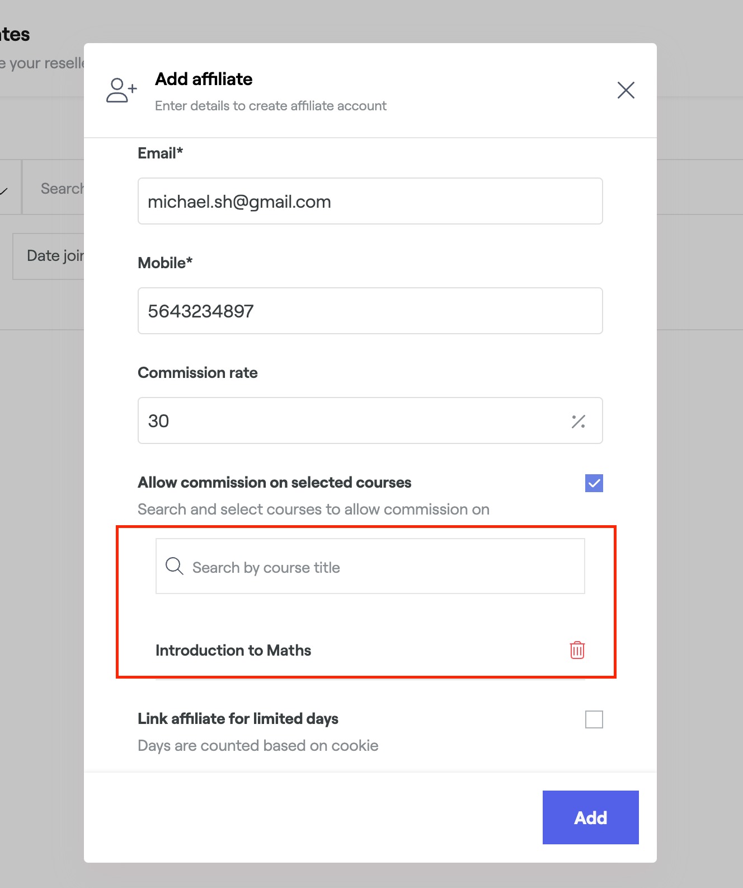
Task: Click the percent icon in Commission rate
Action: pos(579,422)
